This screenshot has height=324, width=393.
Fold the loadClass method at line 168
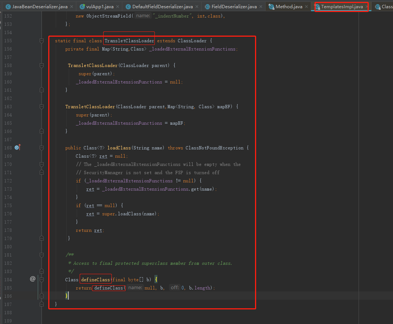point(42,148)
